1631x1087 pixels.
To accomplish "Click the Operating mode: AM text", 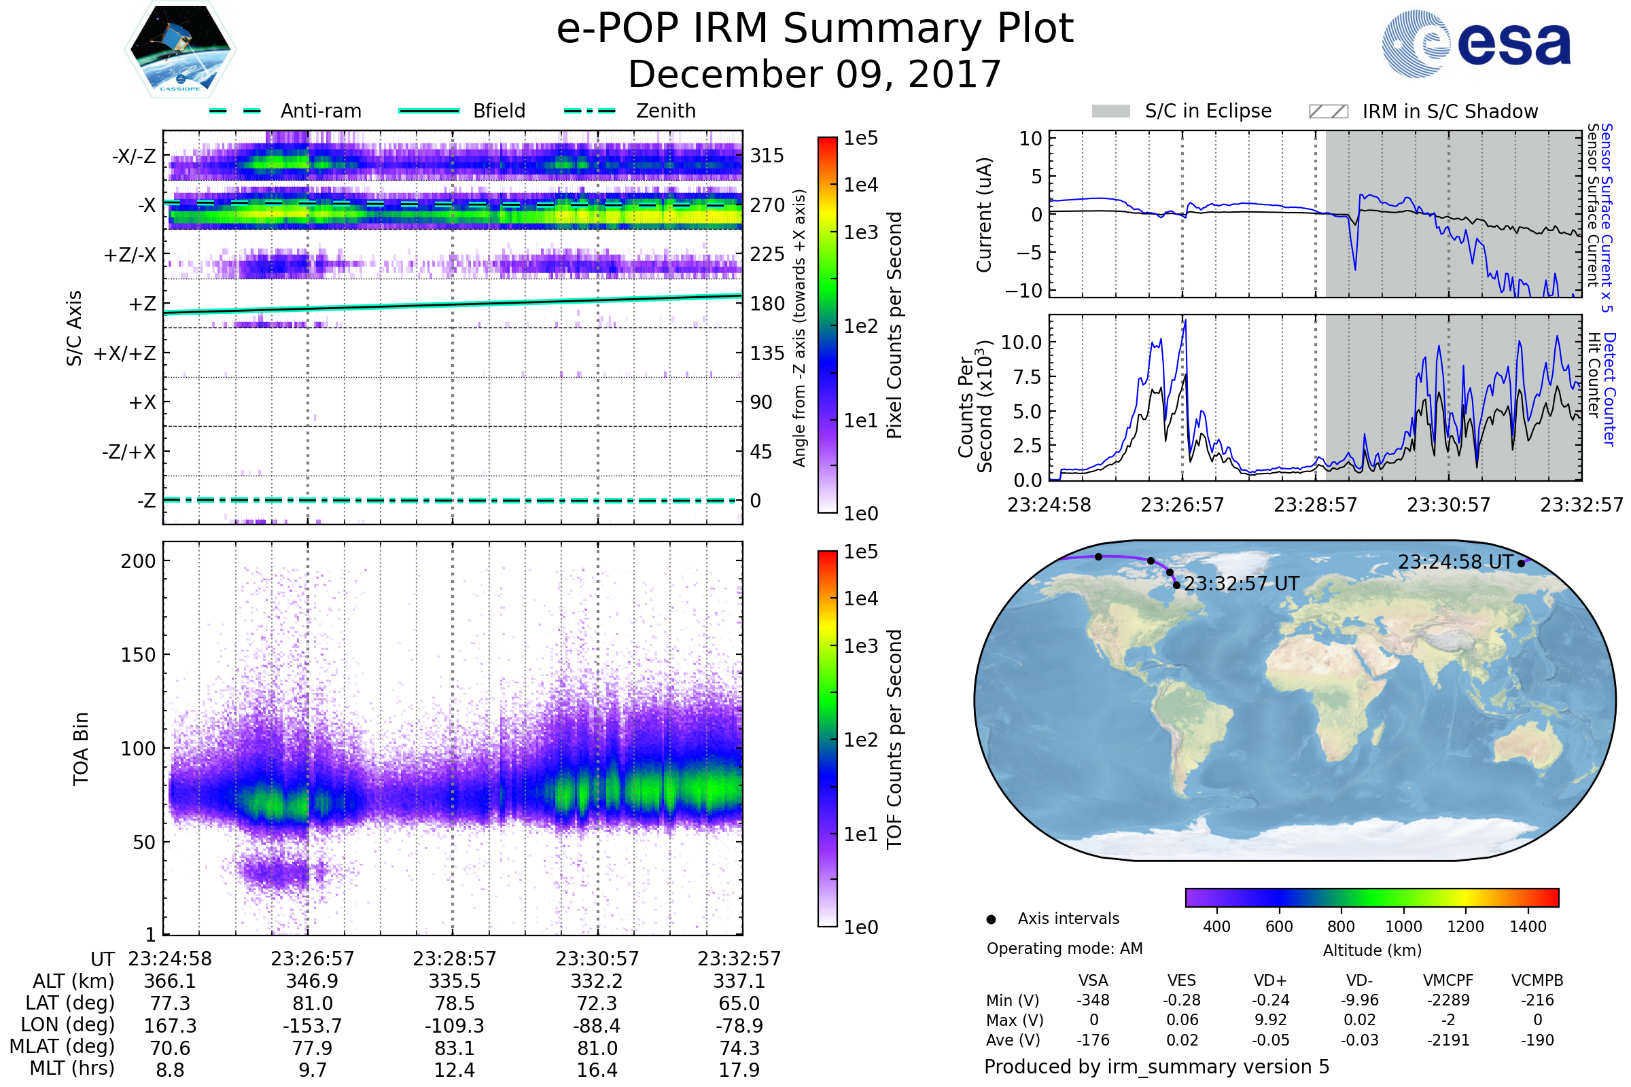I will click(x=1064, y=948).
